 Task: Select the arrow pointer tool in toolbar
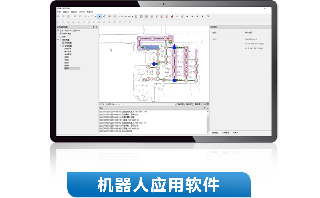(100, 17)
